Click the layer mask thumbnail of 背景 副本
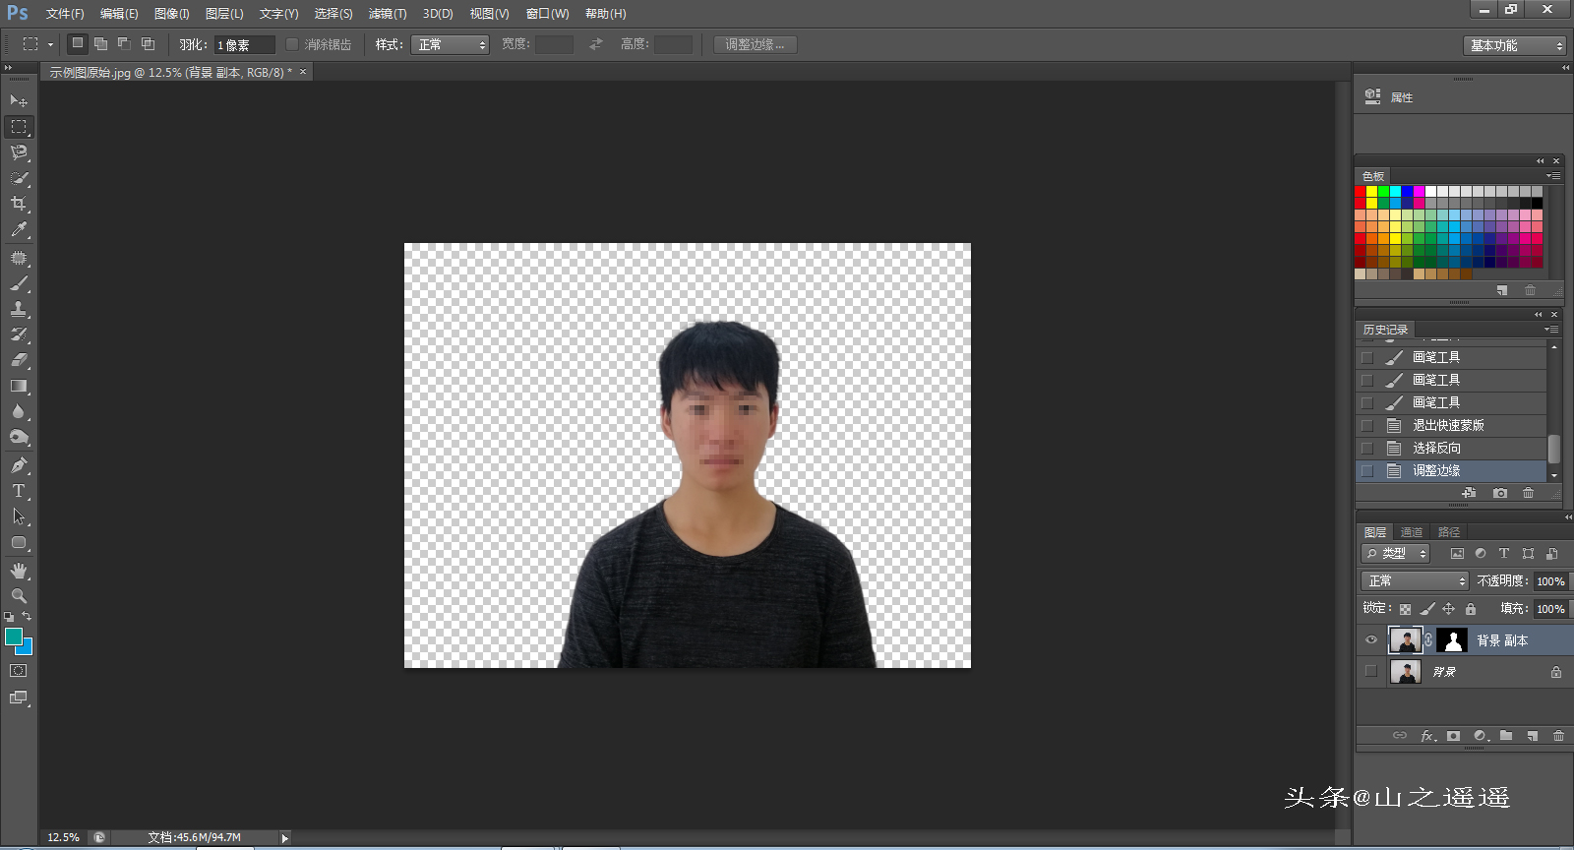 (x=1452, y=640)
